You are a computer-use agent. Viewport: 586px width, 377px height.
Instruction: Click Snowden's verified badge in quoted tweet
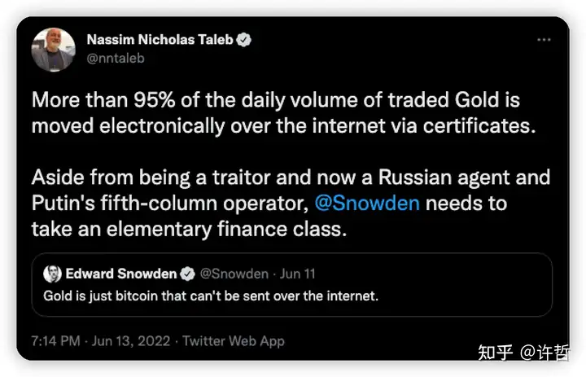pyautogui.click(x=186, y=274)
